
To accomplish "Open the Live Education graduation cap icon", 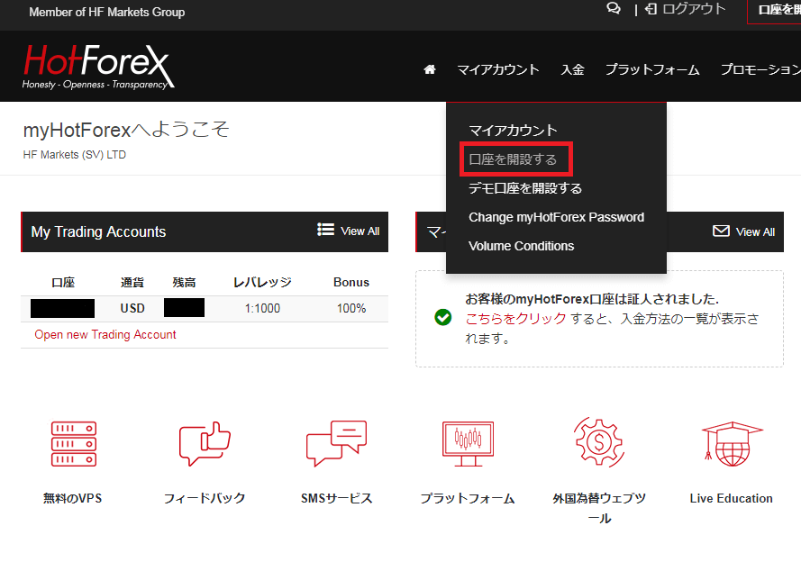I will (x=732, y=444).
